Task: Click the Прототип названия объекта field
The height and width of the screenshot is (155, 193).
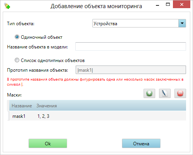Action: (x=131, y=70)
